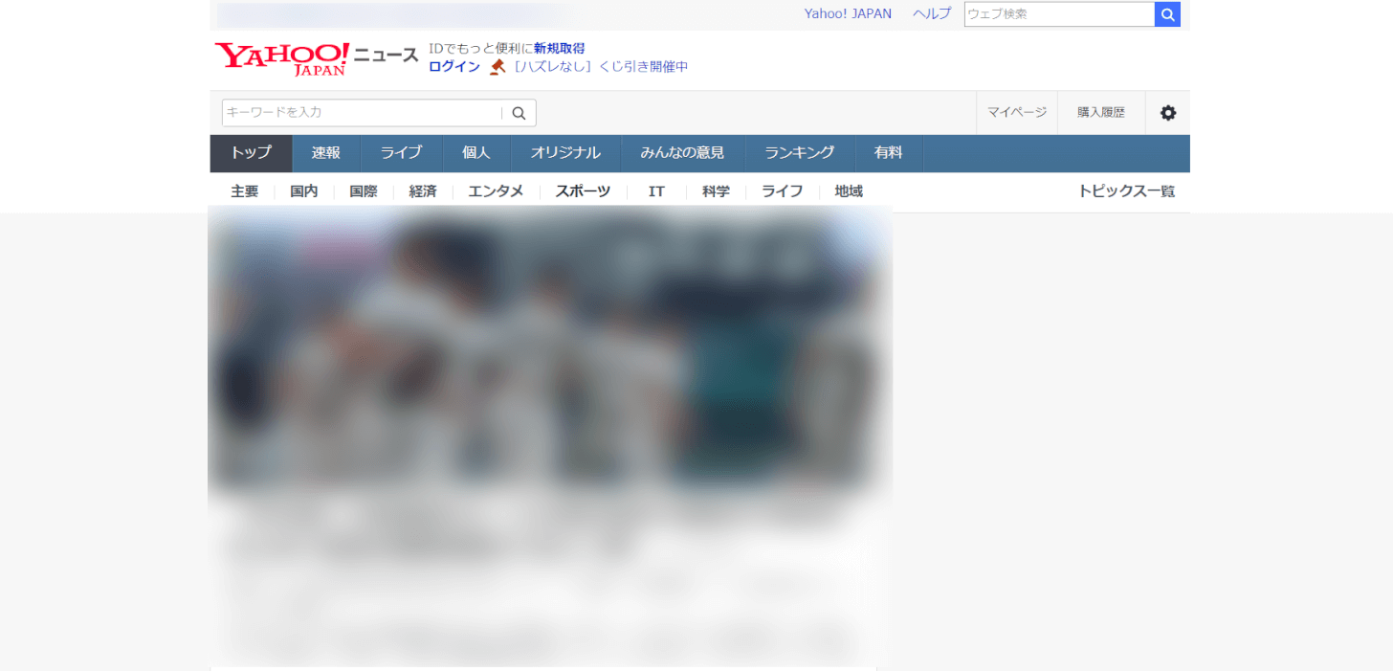This screenshot has width=1393, height=671.
Task: Select the 主要 category
Action: click(245, 191)
